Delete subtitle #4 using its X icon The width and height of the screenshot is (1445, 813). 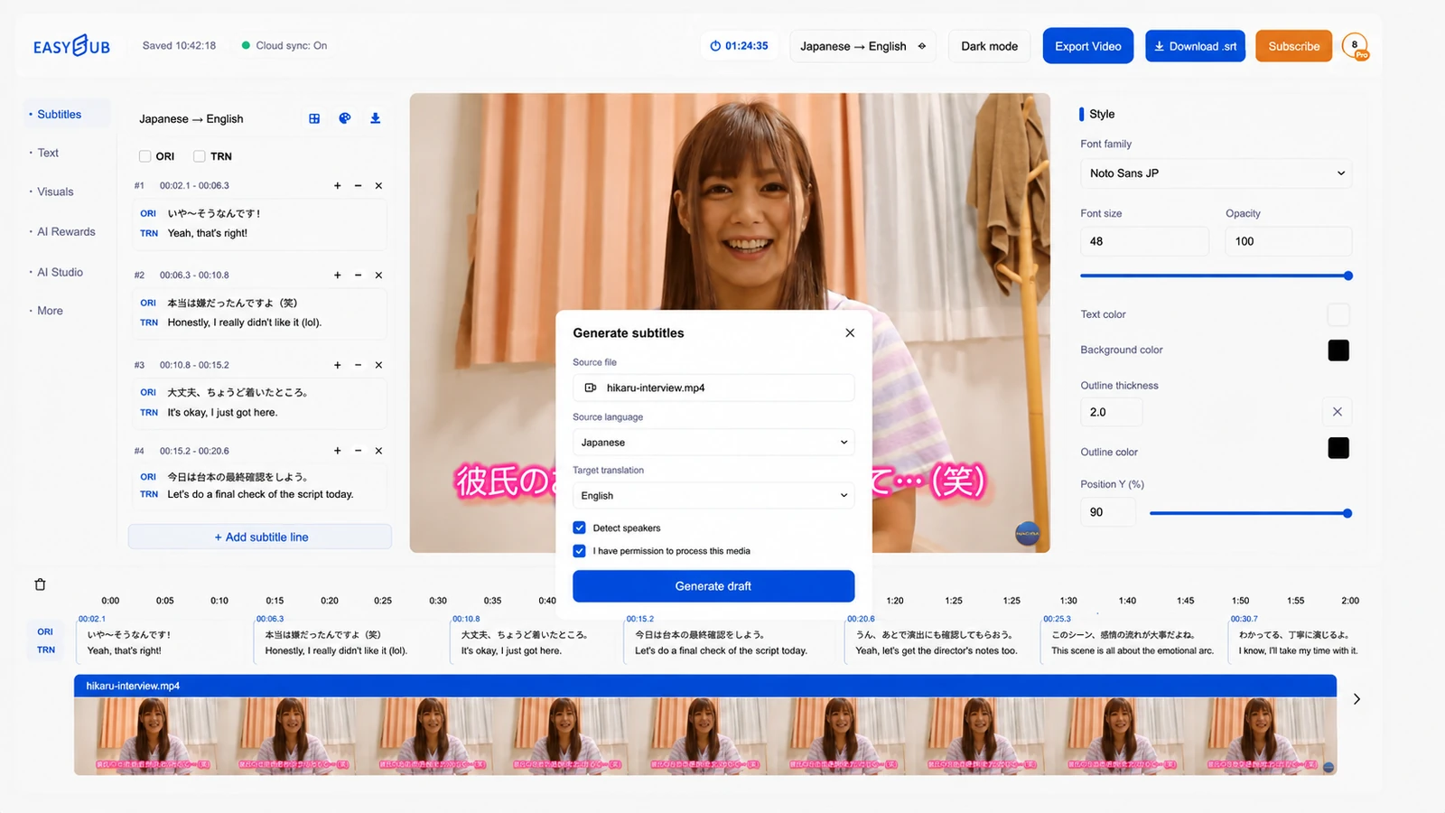point(379,451)
